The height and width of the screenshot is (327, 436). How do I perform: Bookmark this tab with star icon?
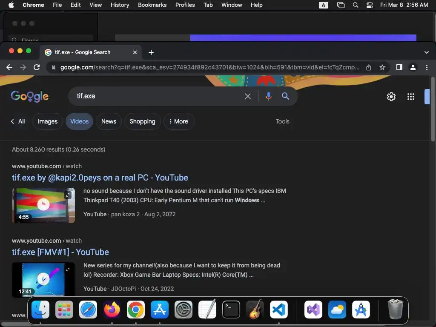tap(382, 67)
